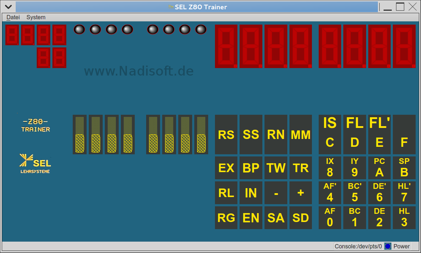Click the Power indicator in the status bar
The width and height of the screenshot is (421, 253).
(x=387, y=246)
